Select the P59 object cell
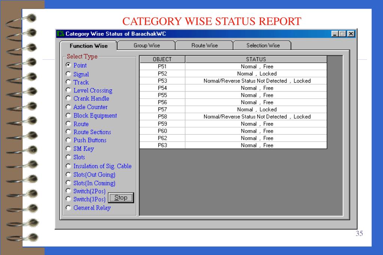Image resolution: width=383 pixels, height=255 pixels. [x=162, y=124]
